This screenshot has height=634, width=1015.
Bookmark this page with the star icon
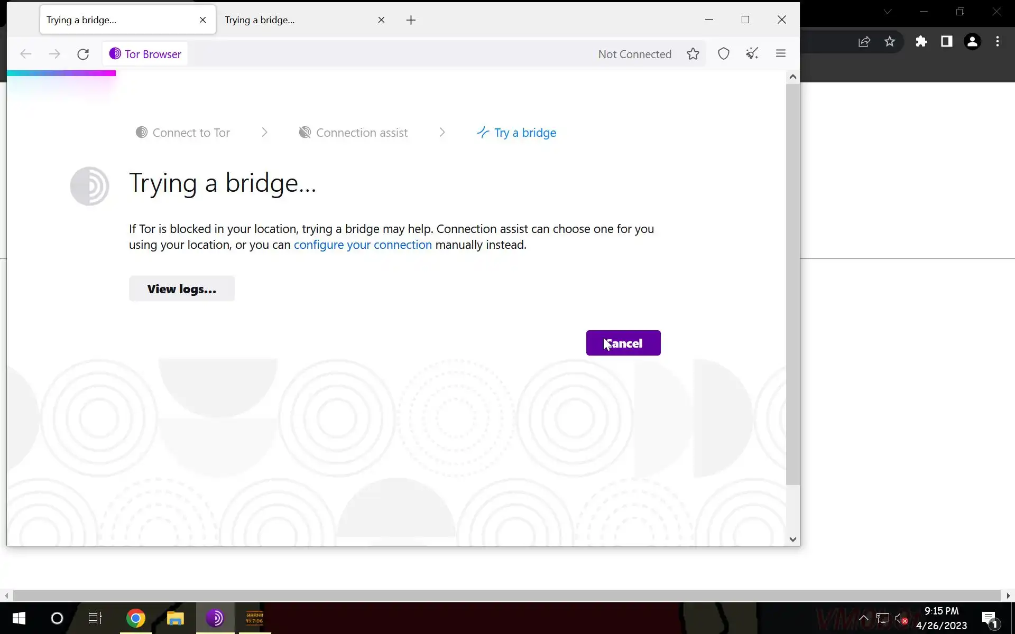(x=693, y=54)
